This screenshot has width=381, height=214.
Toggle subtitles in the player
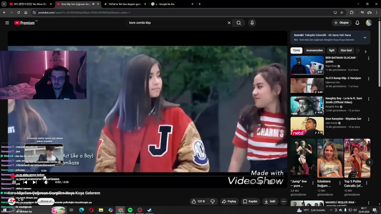click(x=252, y=182)
